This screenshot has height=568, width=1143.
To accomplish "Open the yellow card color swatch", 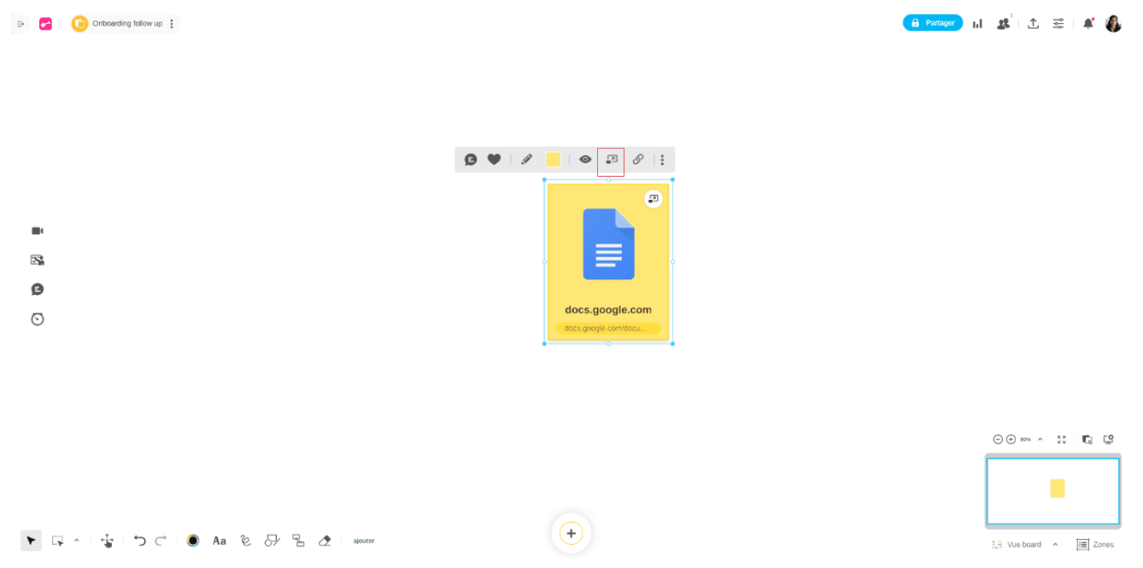I will click(x=554, y=160).
